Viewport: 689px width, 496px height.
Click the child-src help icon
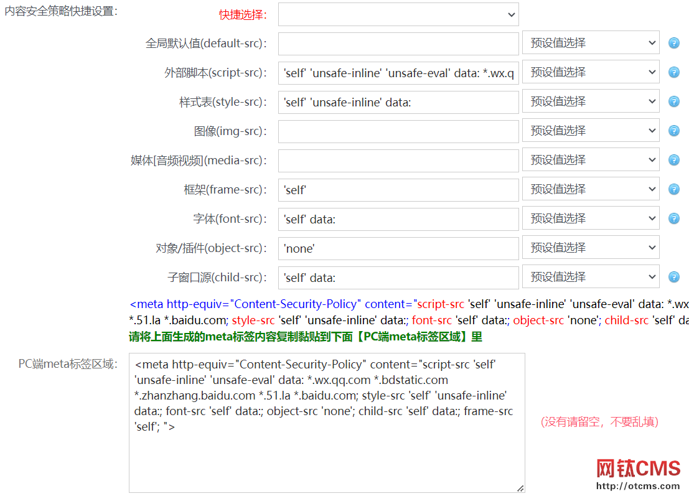(x=673, y=277)
